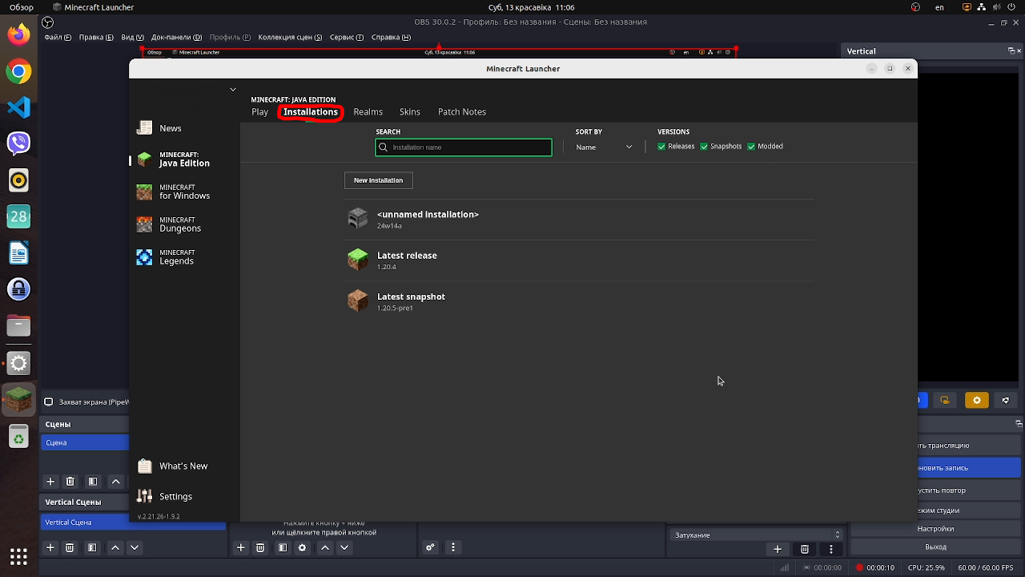
Task: Expand the account chevron above the sidebar
Action: coord(233,90)
